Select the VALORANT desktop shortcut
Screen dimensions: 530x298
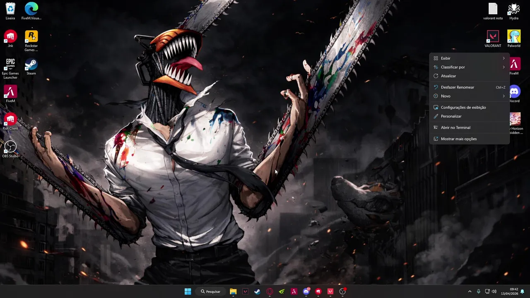coord(493,39)
